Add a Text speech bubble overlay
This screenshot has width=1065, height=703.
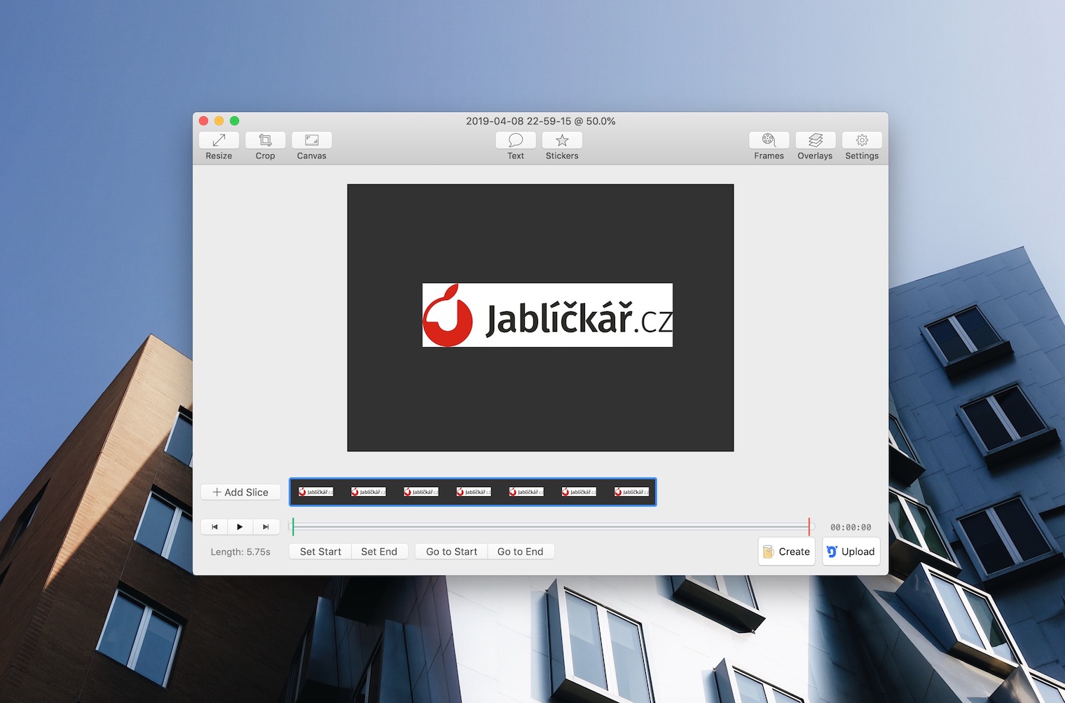point(516,140)
